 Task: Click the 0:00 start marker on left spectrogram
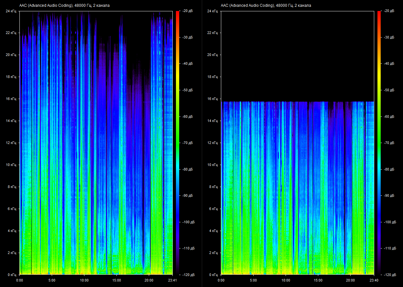click(19, 280)
